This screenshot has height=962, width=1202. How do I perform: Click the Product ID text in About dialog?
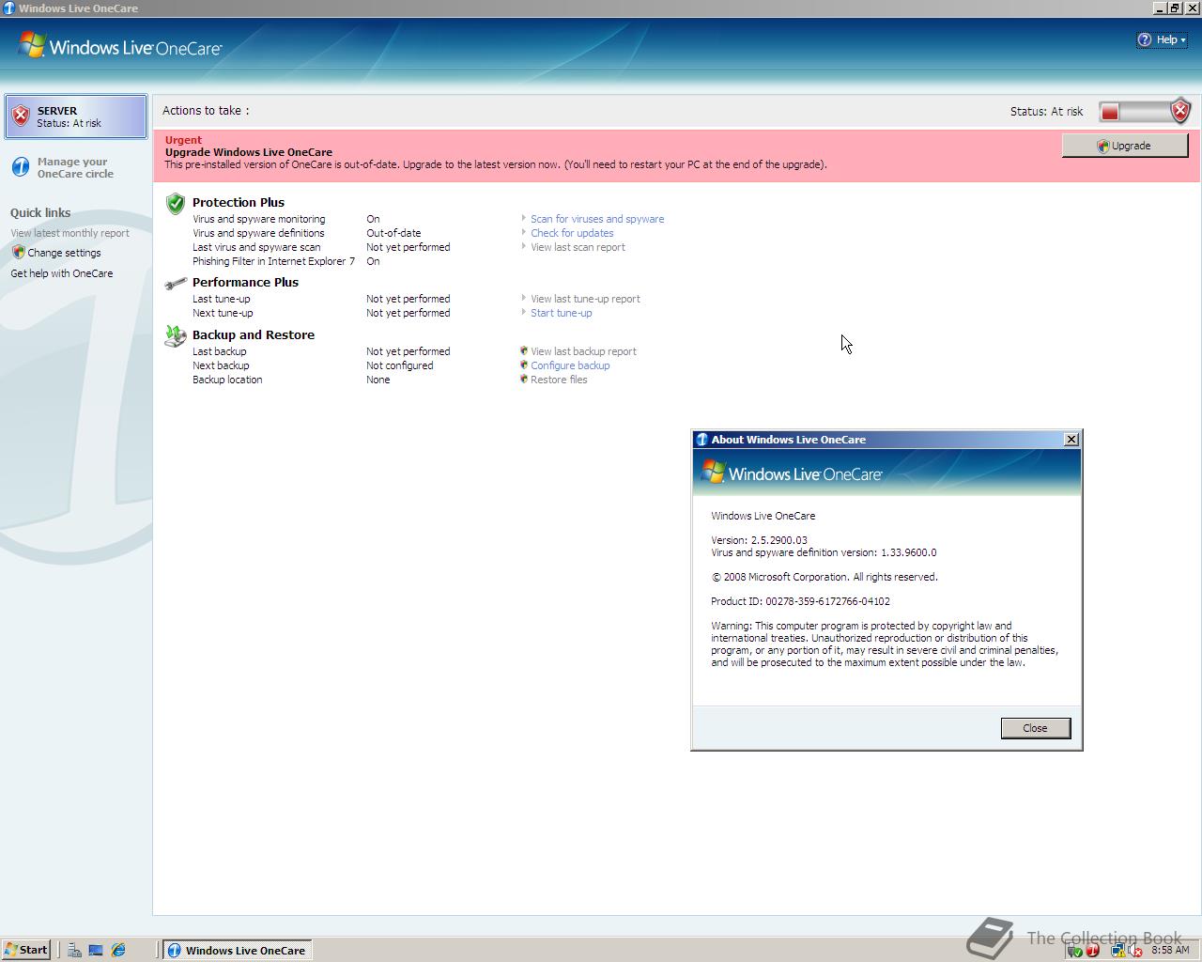point(800,601)
